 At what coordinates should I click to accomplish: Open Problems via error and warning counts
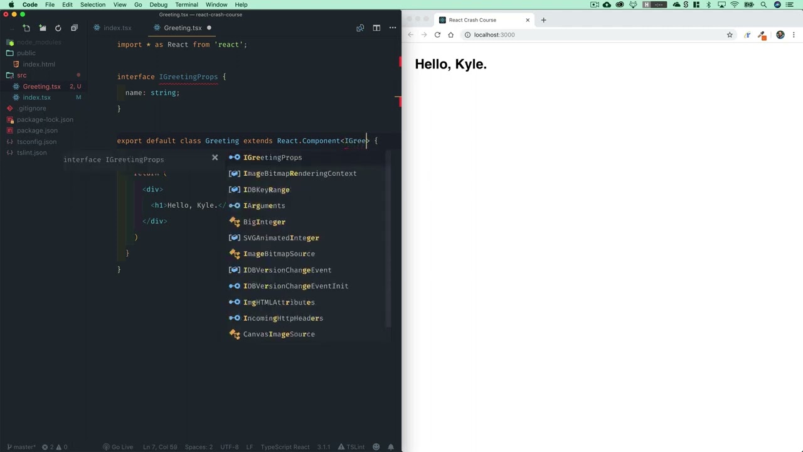tap(55, 447)
